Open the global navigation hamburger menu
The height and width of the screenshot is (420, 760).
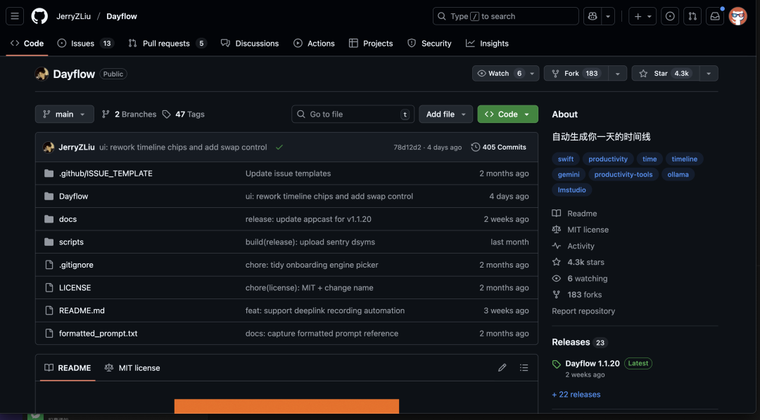(15, 16)
